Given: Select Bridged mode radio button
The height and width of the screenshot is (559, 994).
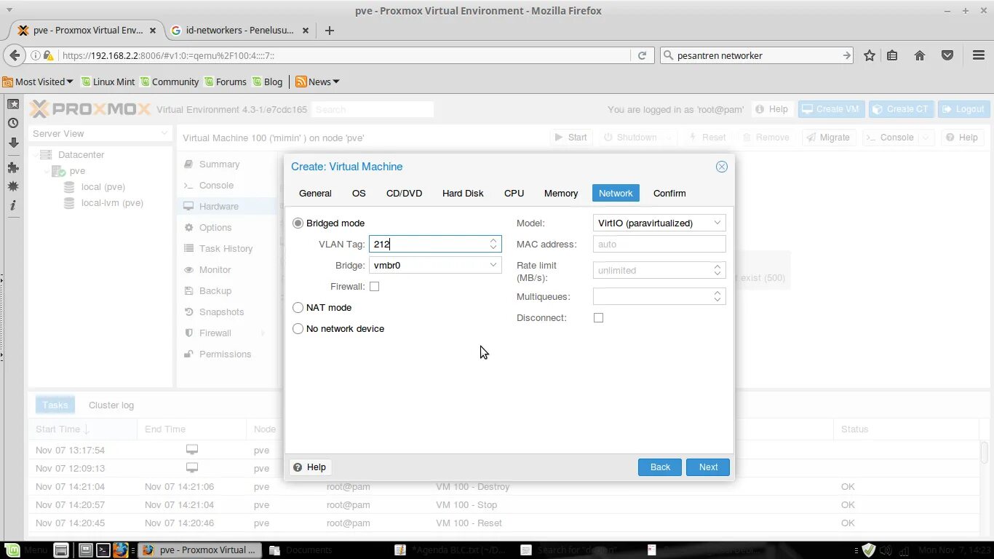Looking at the screenshot, I should click(298, 223).
